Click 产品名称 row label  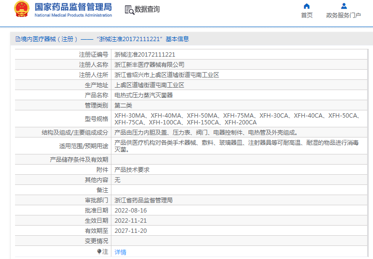[96, 95]
